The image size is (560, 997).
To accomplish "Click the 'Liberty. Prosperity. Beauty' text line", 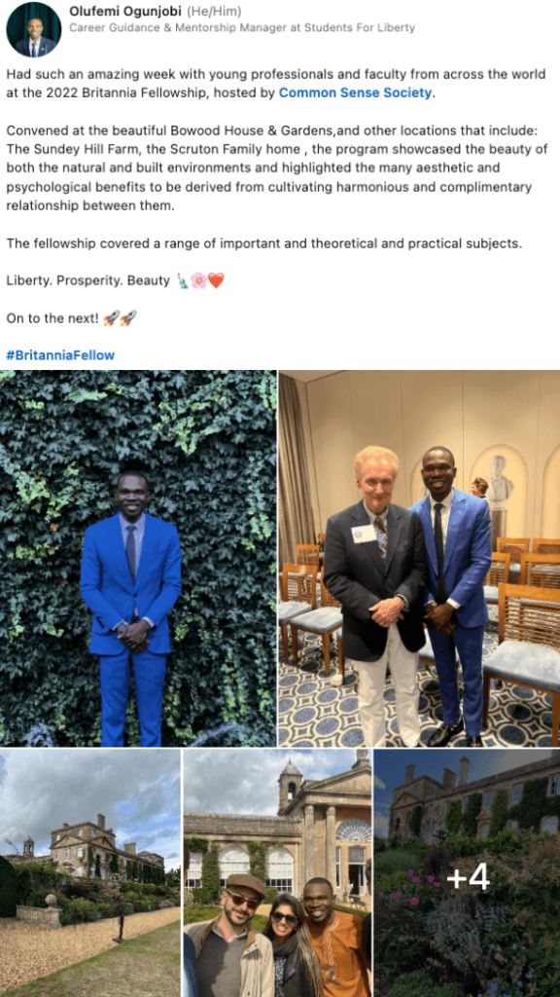I will 88,280.
